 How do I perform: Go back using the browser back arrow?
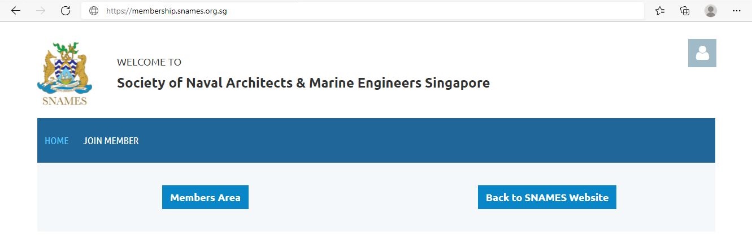(16, 11)
